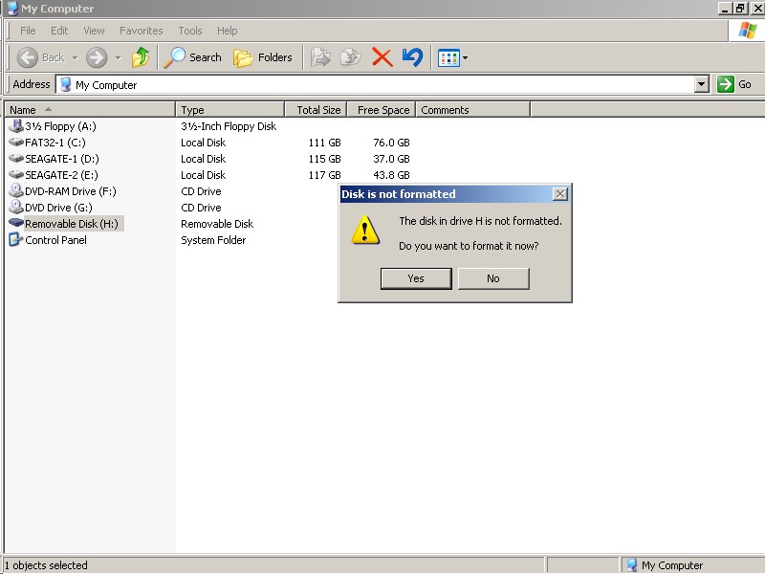Screen dimensions: 765x574
Task: Open the Back history dropdown arrow
Action: click(x=75, y=57)
